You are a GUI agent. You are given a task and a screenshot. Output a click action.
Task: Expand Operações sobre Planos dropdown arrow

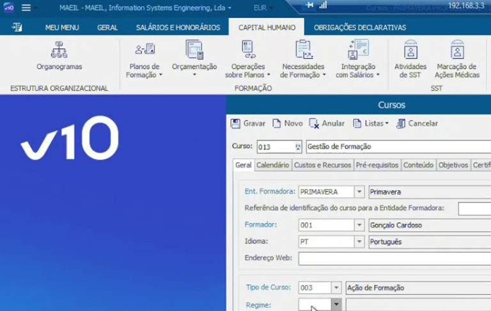point(269,75)
